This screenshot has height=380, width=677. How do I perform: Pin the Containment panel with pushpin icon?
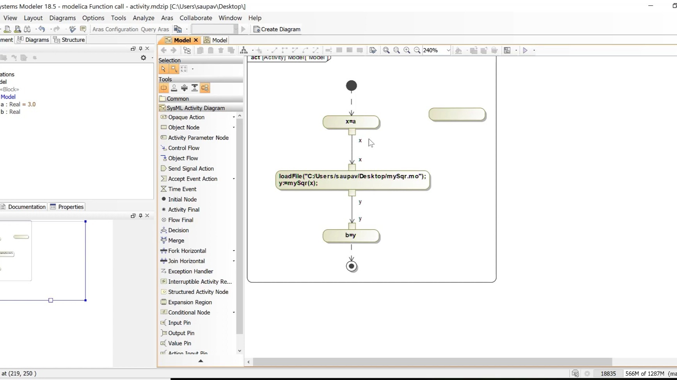pyautogui.click(x=140, y=49)
